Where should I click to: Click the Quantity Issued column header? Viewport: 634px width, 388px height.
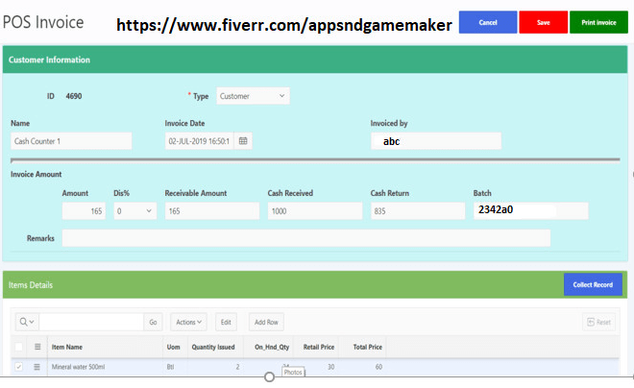[x=213, y=347]
